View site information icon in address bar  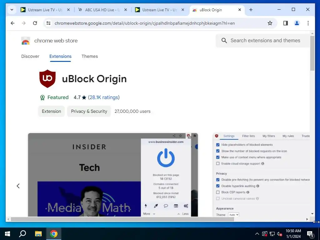tap(48, 23)
